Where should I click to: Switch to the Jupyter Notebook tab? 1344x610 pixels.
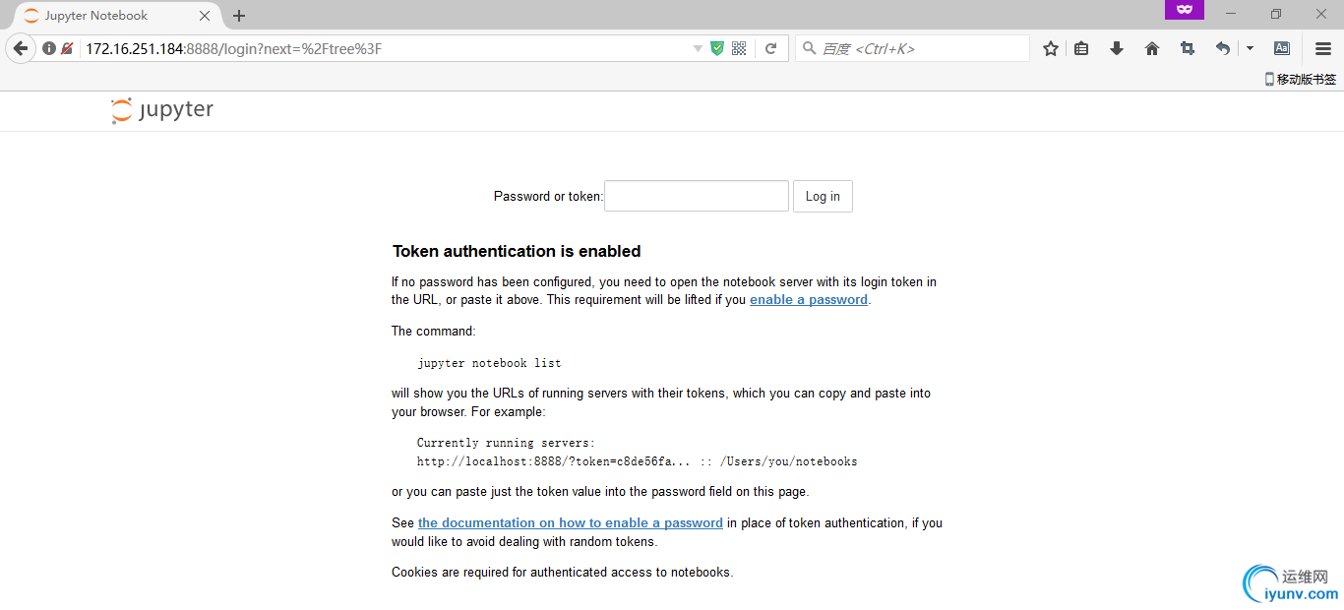coord(96,16)
